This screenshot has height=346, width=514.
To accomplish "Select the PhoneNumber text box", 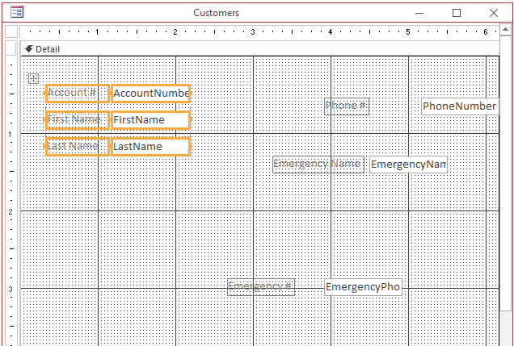I will [x=460, y=106].
